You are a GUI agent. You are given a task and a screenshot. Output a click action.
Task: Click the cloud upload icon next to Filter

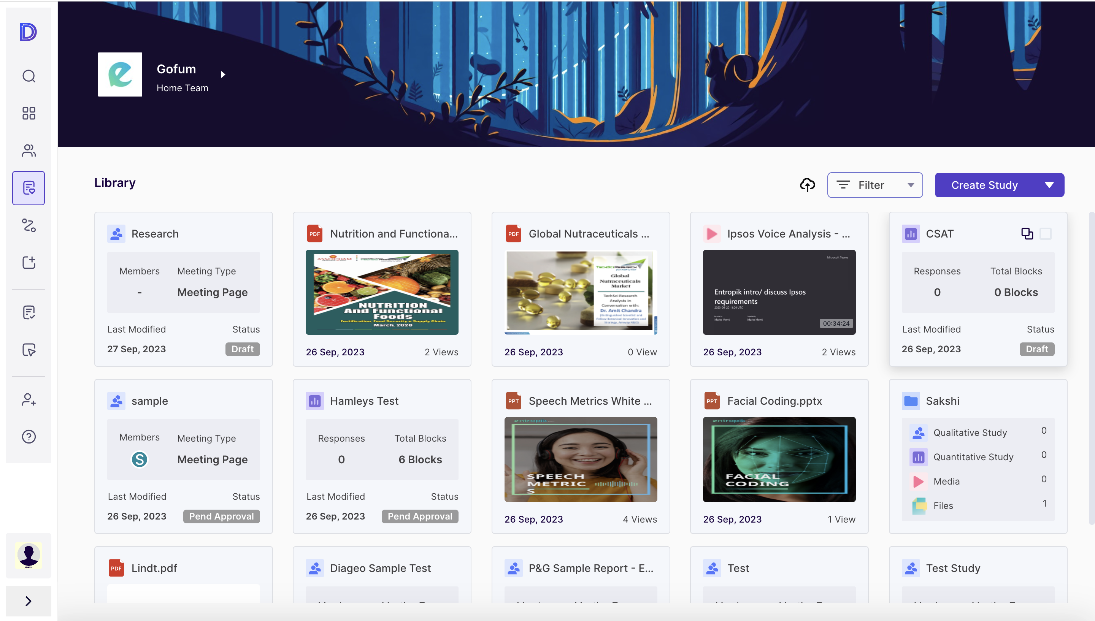(807, 185)
